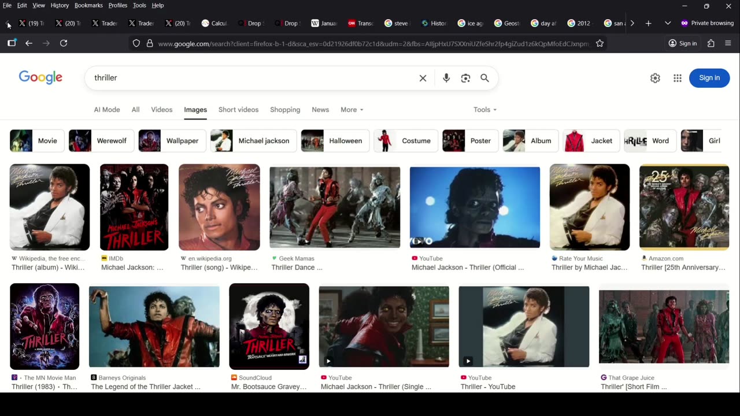This screenshot has width=740, height=416.
Task: Go forward using the browser forward arrow
Action: click(x=46, y=43)
